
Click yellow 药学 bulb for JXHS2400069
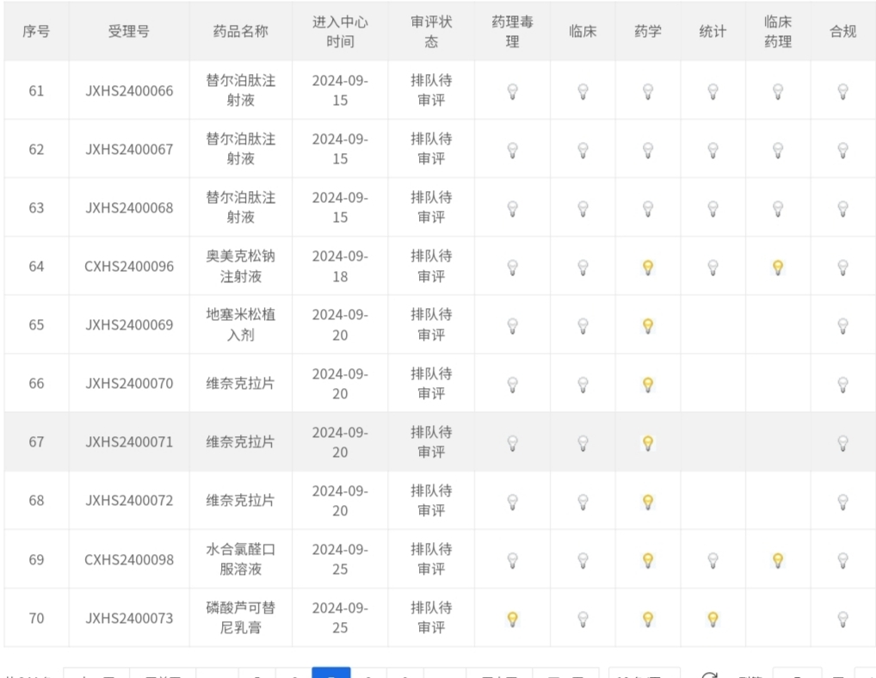point(648,325)
